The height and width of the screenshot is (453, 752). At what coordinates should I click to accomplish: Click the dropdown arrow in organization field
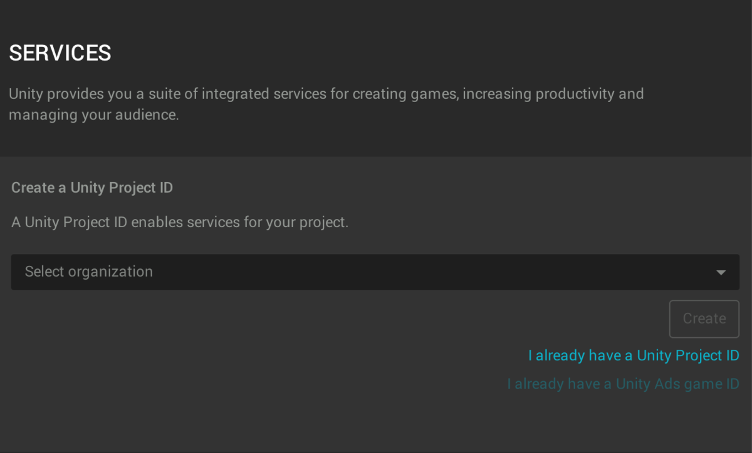pyautogui.click(x=721, y=273)
